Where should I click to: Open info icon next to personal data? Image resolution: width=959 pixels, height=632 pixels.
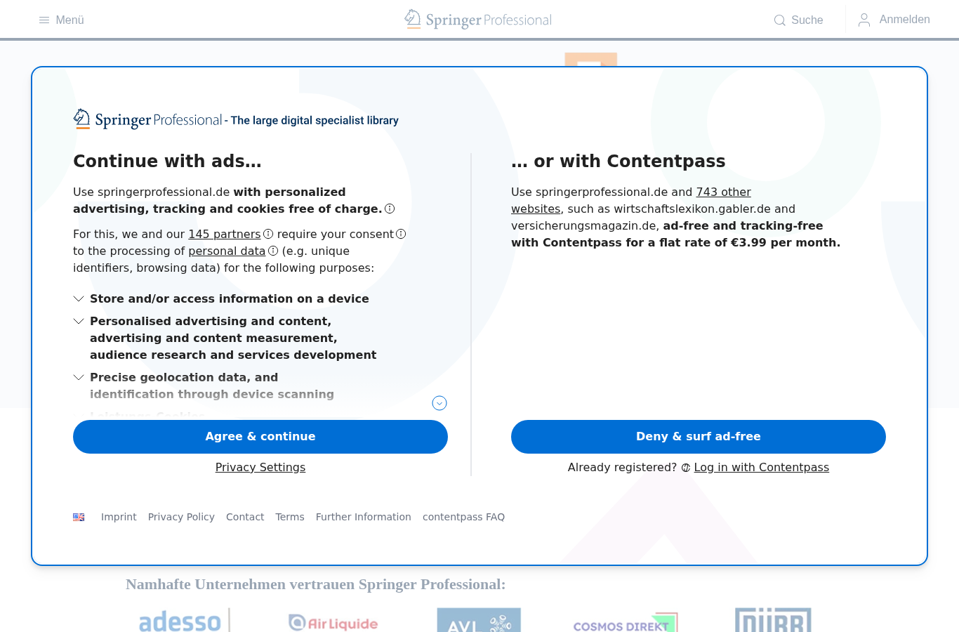(x=273, y=251)
